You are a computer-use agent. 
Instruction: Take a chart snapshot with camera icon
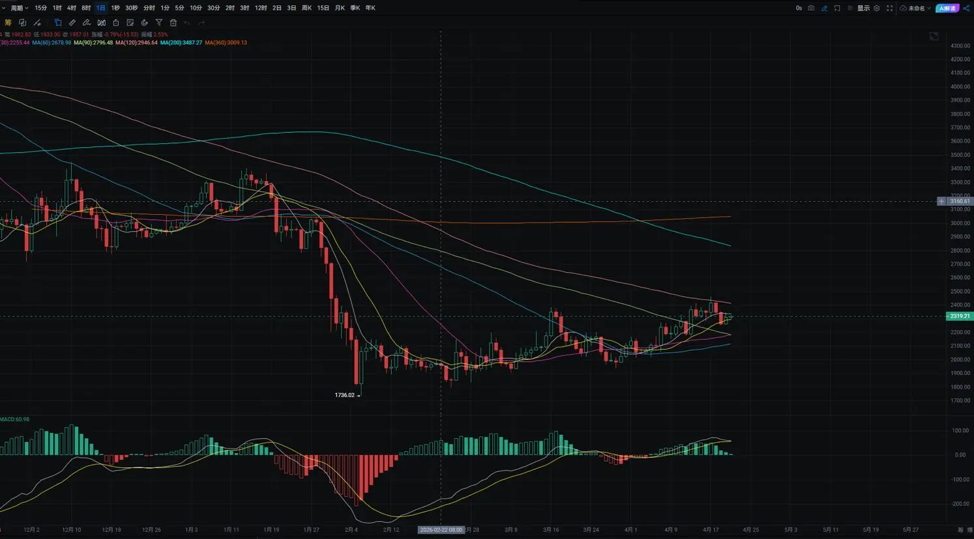click(811, 8)
